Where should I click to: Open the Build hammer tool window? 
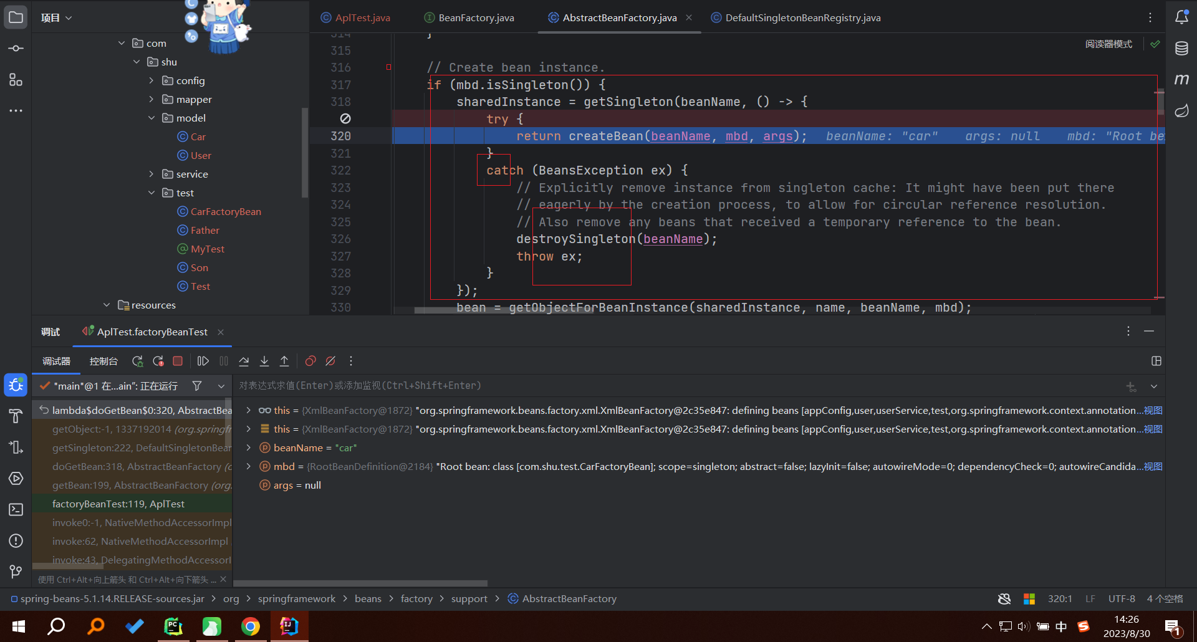(x=16, y=416)
